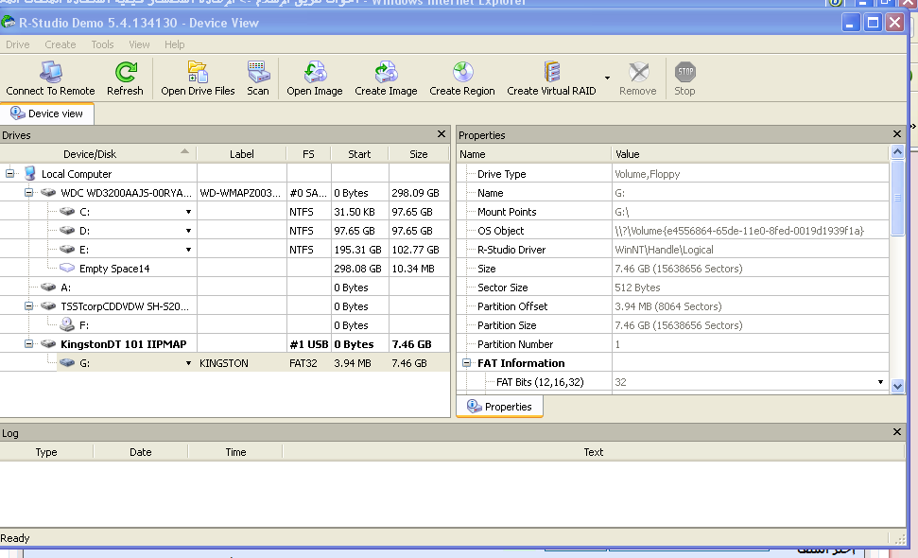Viewport: 918px width, 558px height.
Task: Open the Help menu
Action: click(x=175, y=44)
